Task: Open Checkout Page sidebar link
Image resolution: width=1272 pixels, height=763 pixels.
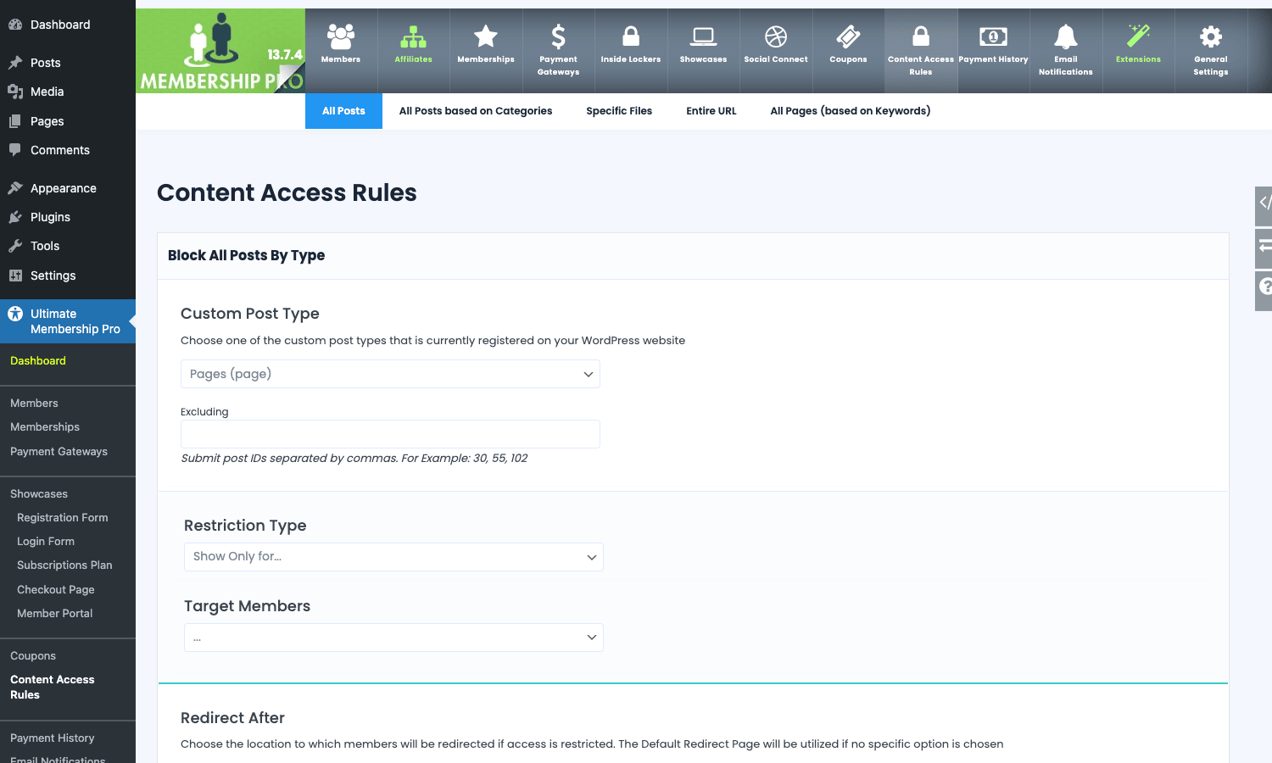Action: 56,590
